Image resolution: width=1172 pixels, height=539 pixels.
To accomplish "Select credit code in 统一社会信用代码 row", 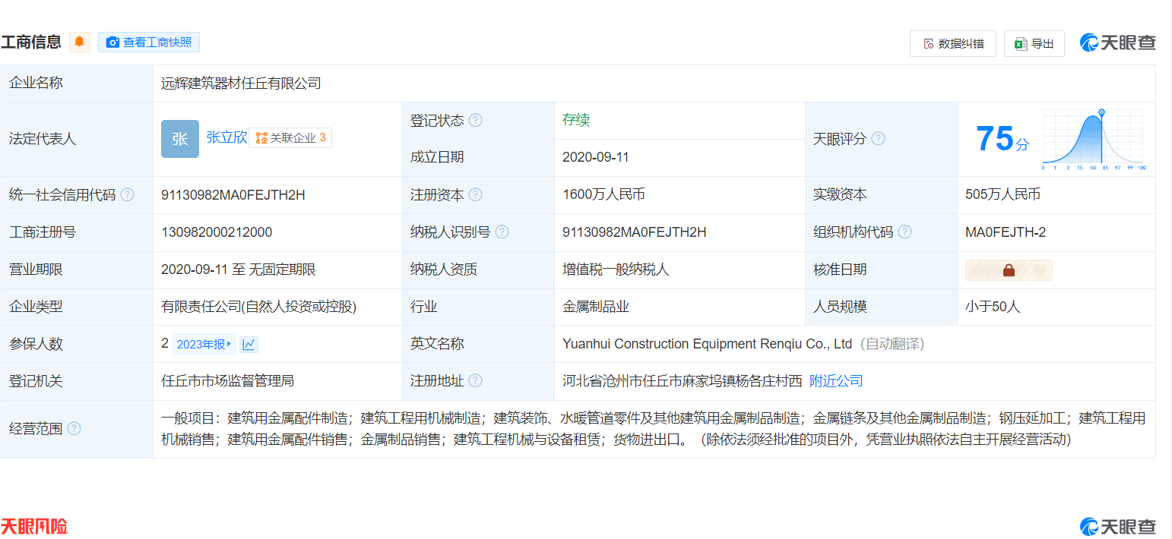I will [233, 195].
